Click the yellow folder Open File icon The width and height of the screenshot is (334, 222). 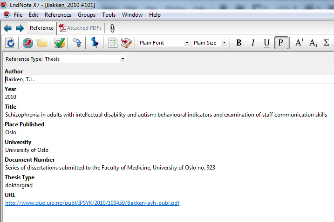coord(42,43)
